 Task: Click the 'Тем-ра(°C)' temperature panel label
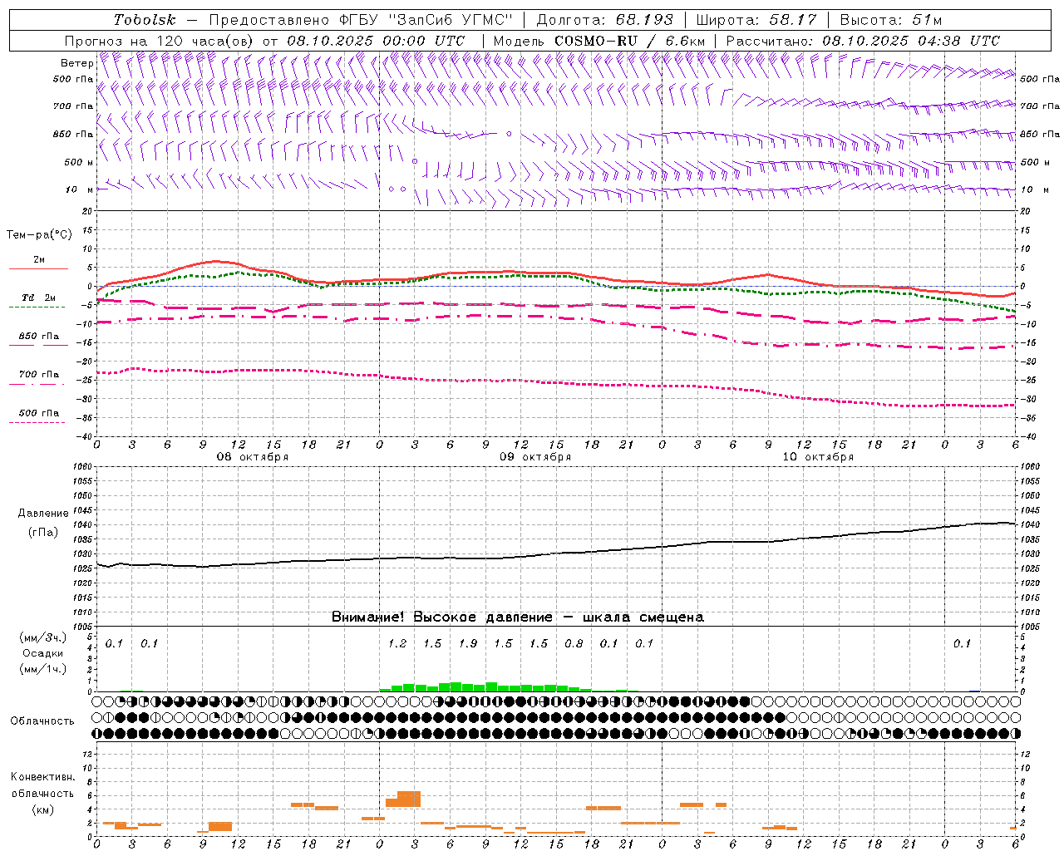pos(39,235)
